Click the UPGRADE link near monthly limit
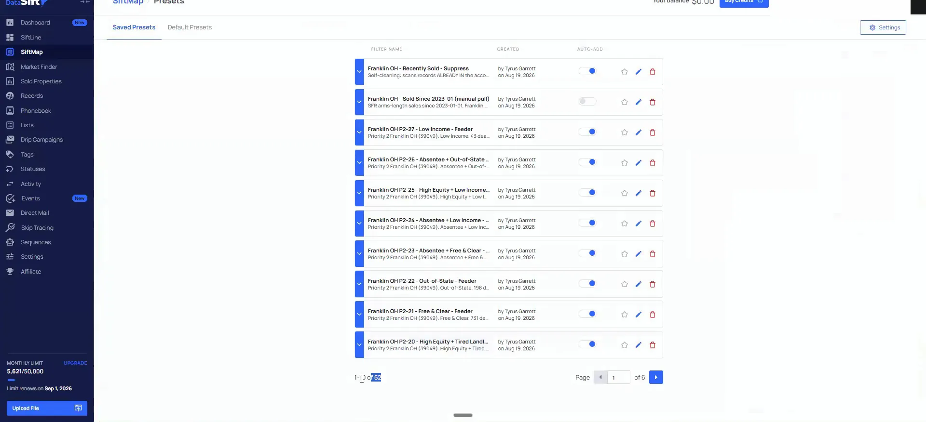Image resolution: width=926 pixels, height=422 pixels. click(x=75, y=363)
